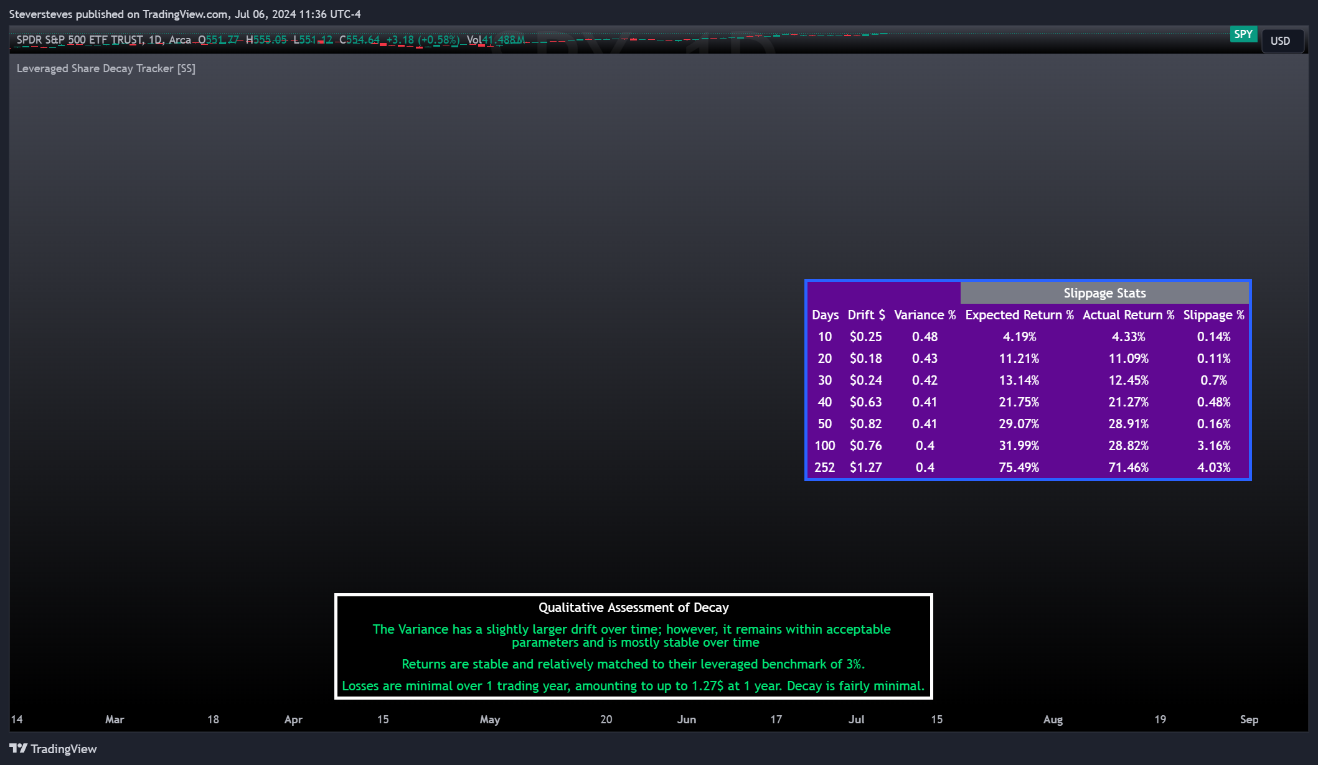Viewport: 1318px width, 765px height.
Task: Click the +3.18 (+0.58%) price change value
Action: coord(423,40)
